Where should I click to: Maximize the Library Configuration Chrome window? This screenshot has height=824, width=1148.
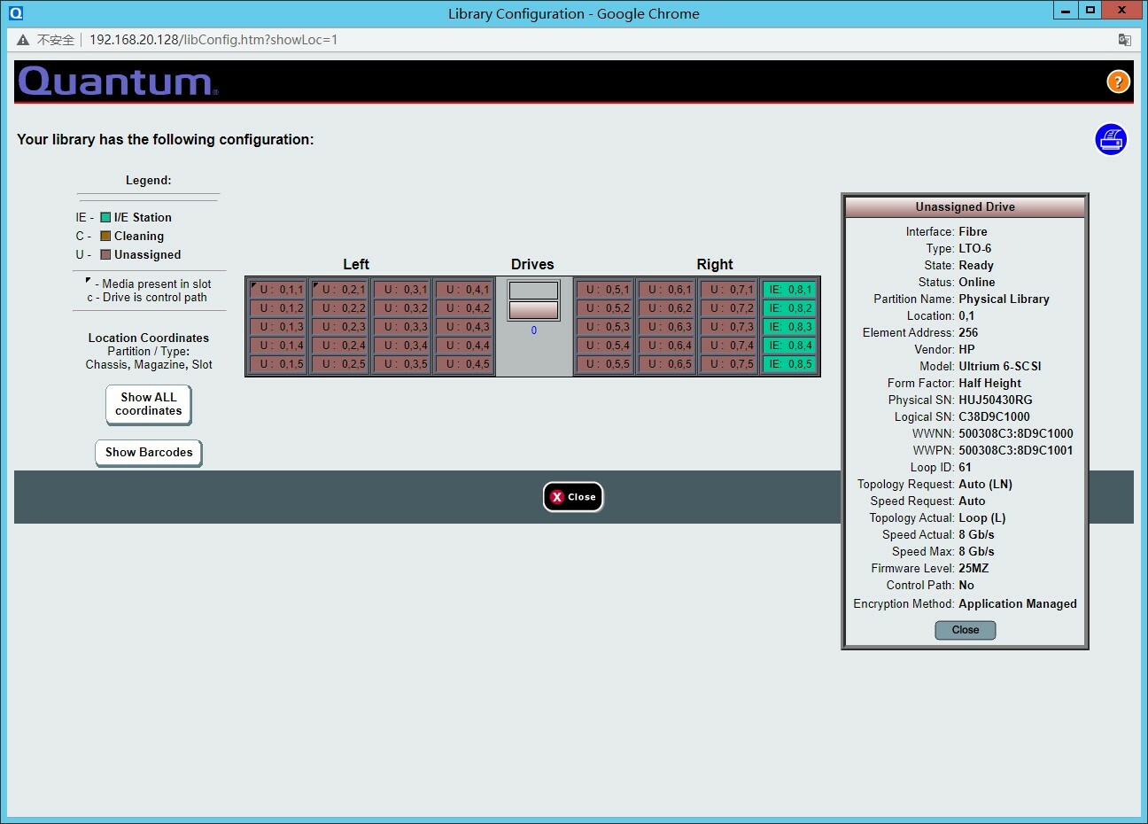pyautogui.click(x=1090, y=11)
